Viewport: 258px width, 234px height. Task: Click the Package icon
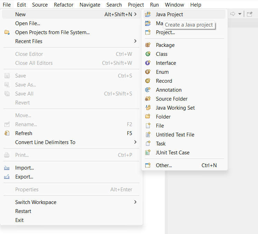[148, 45]
